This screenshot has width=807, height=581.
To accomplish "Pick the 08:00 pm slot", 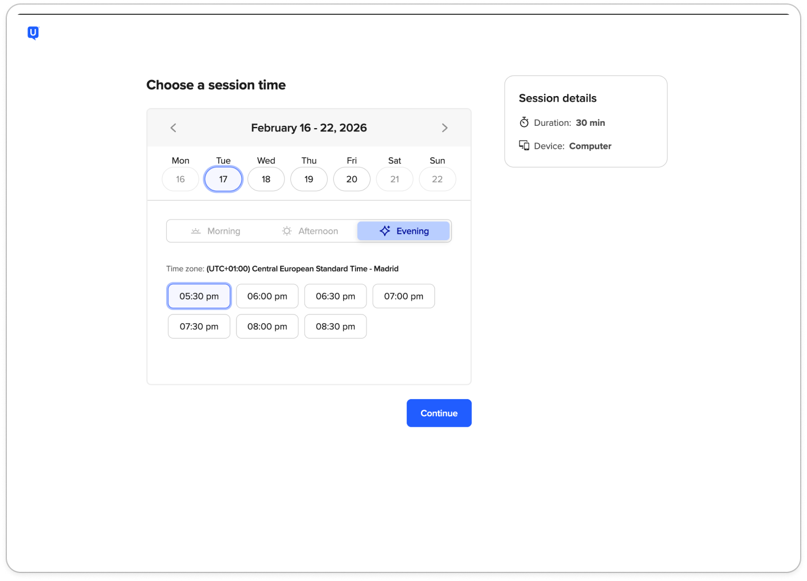I will tap(267, 327).
